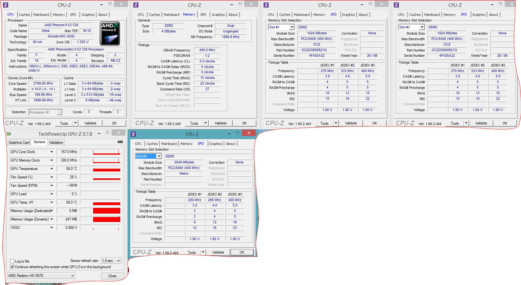Open the Validation tab in GPU-Z
521x285 pixels.
56,142
